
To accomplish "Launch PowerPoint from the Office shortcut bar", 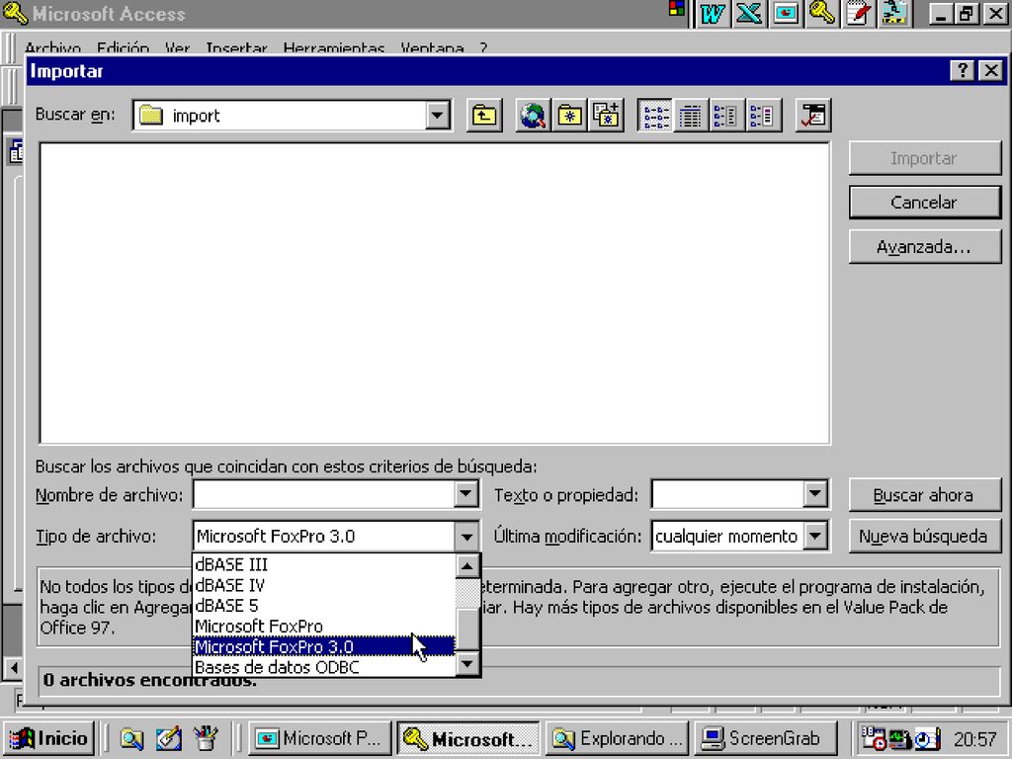I will pyautogui.click(x=786, y=14).
